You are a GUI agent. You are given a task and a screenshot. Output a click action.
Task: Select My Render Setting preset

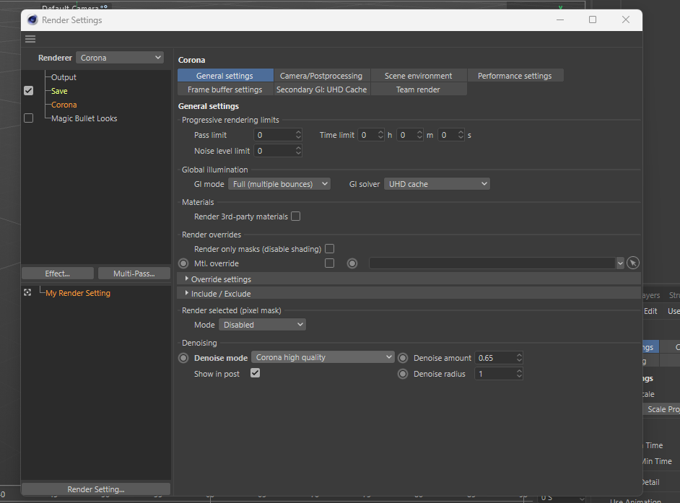coord(78,293)
